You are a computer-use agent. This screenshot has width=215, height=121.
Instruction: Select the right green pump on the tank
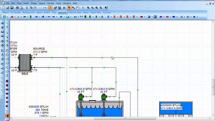(104, 97)
